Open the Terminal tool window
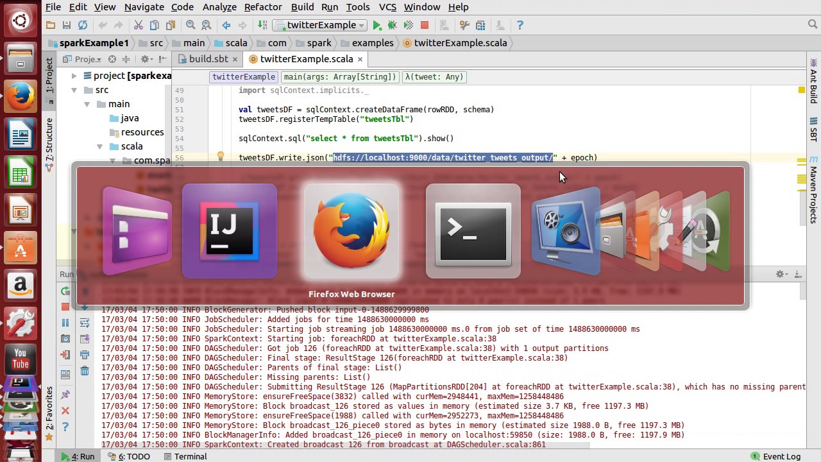The image size is (821, 462). (185, 457)
